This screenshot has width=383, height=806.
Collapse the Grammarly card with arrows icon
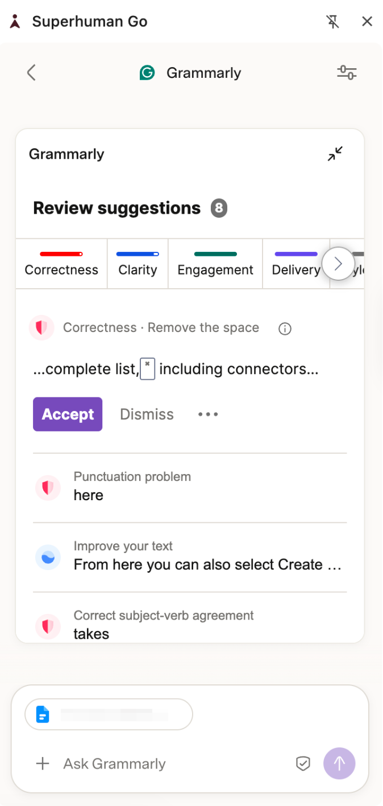[335, 154]
